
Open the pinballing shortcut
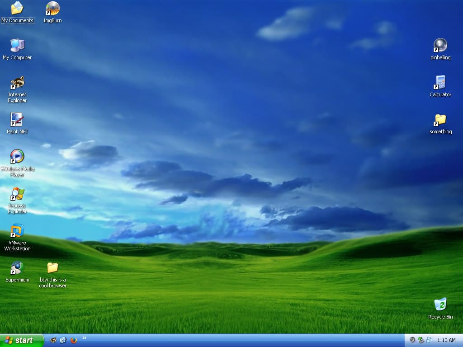click(x=439, y=45)
